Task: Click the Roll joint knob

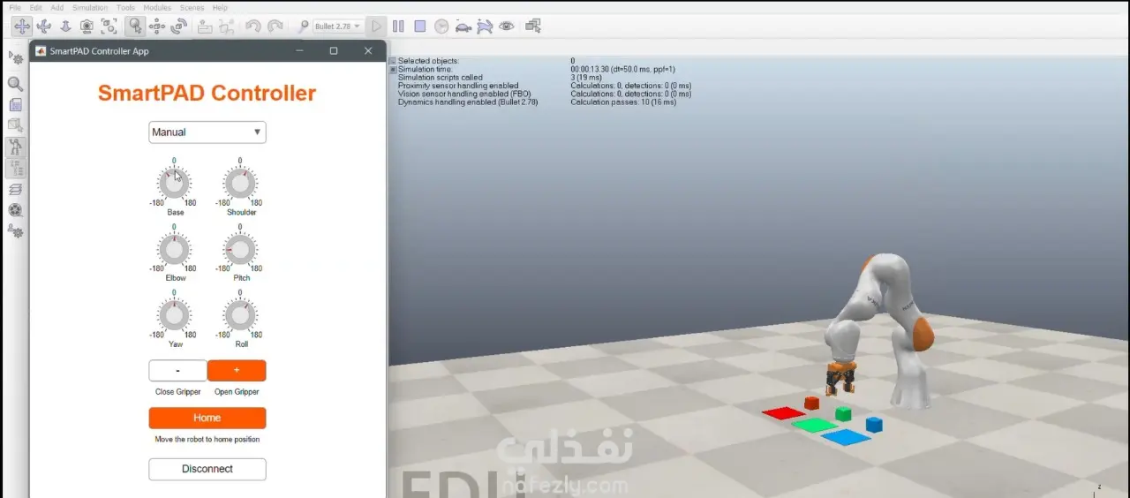Action: coord(240,315)
